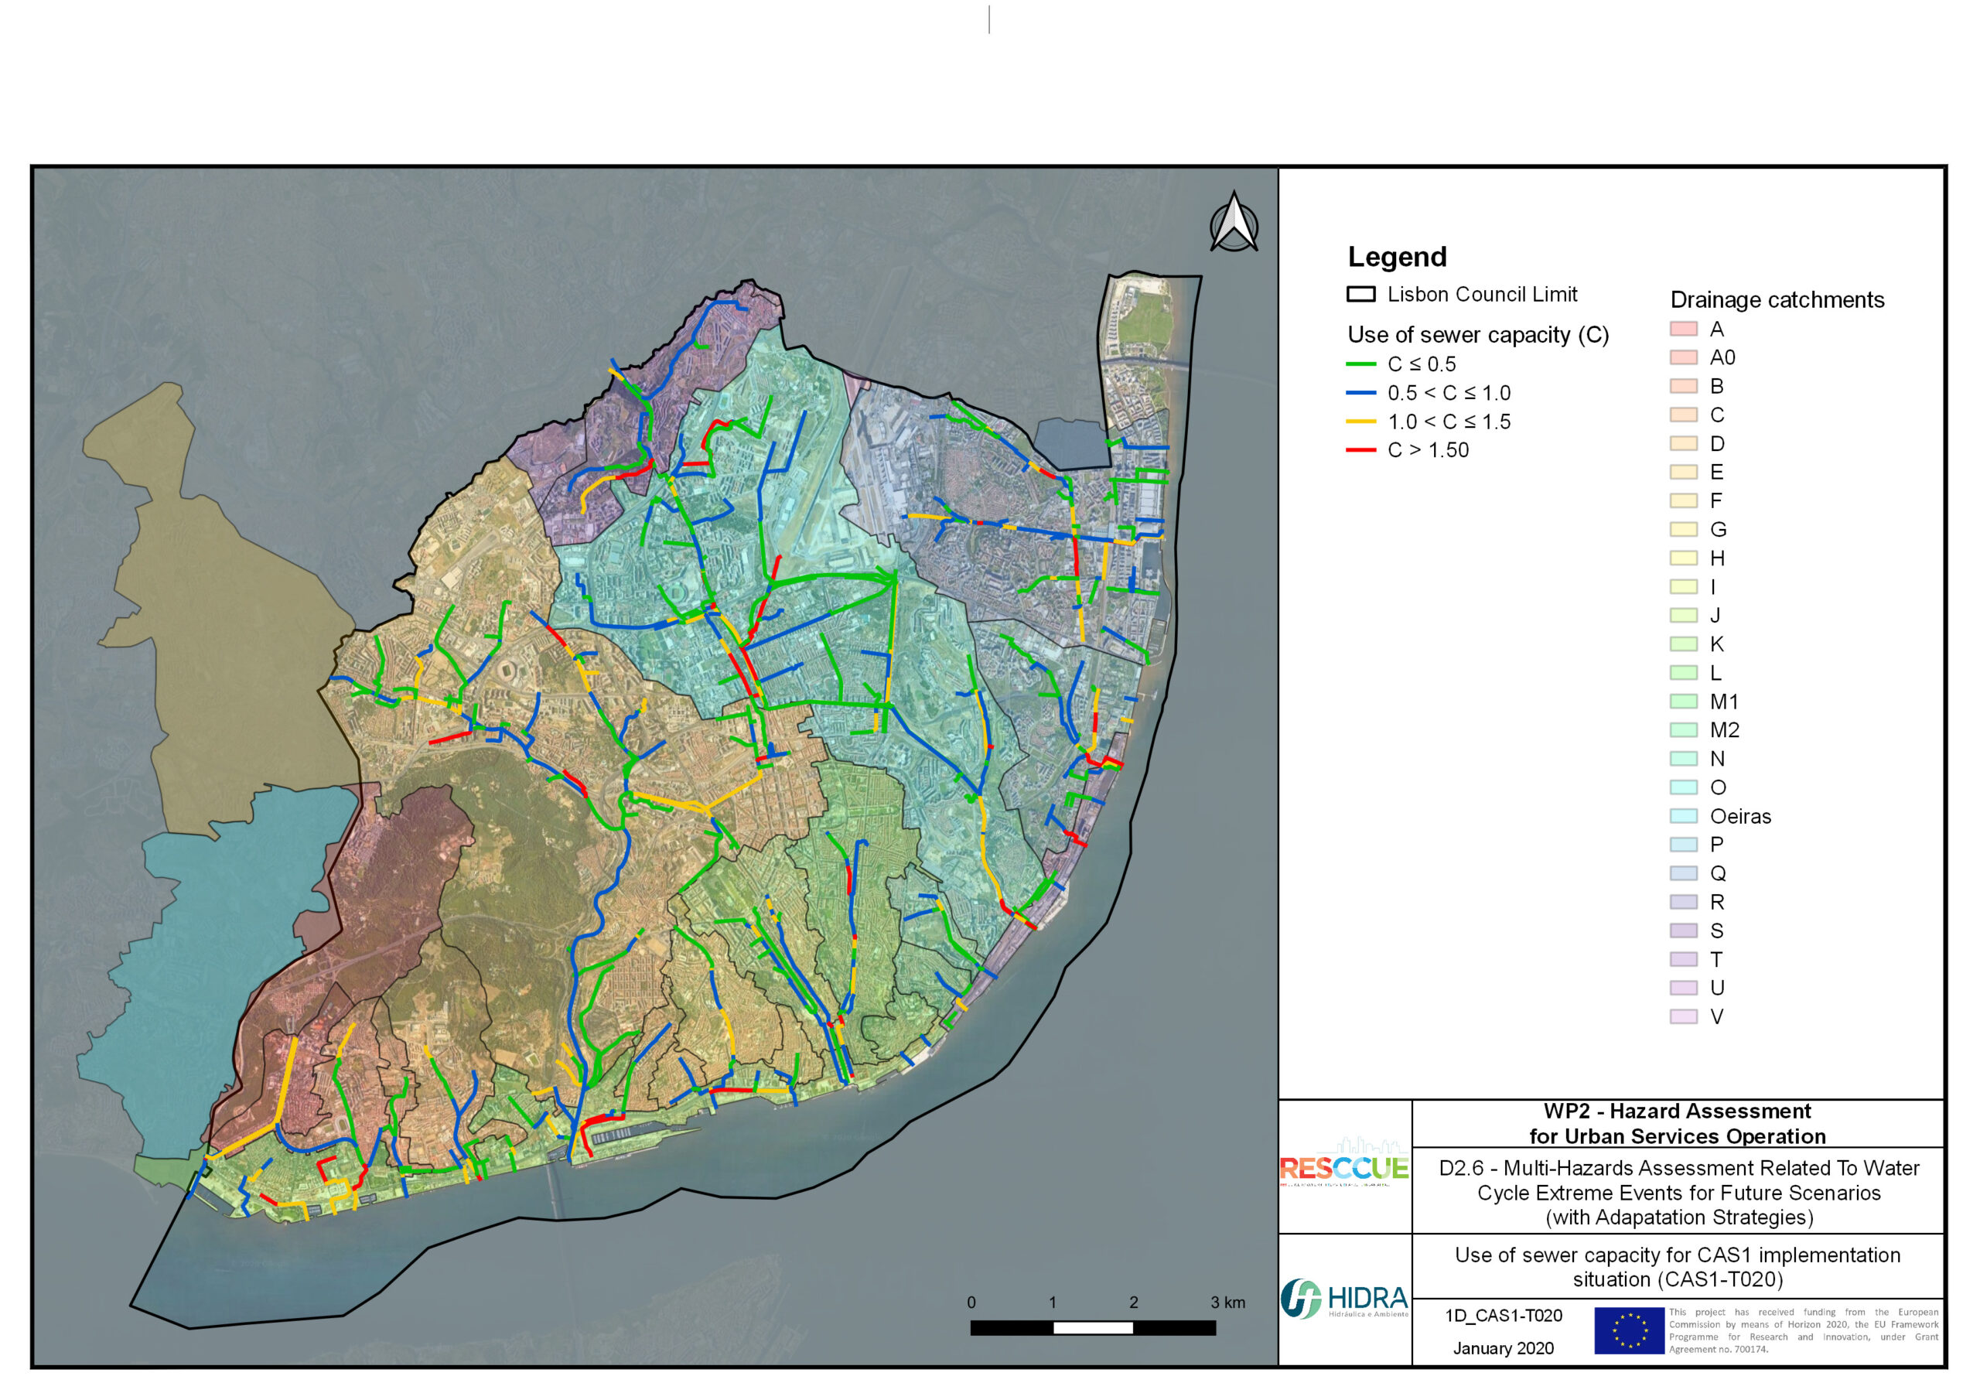
Task: Click the Drainage catchments heading
Action: (x=1777, y=299)
